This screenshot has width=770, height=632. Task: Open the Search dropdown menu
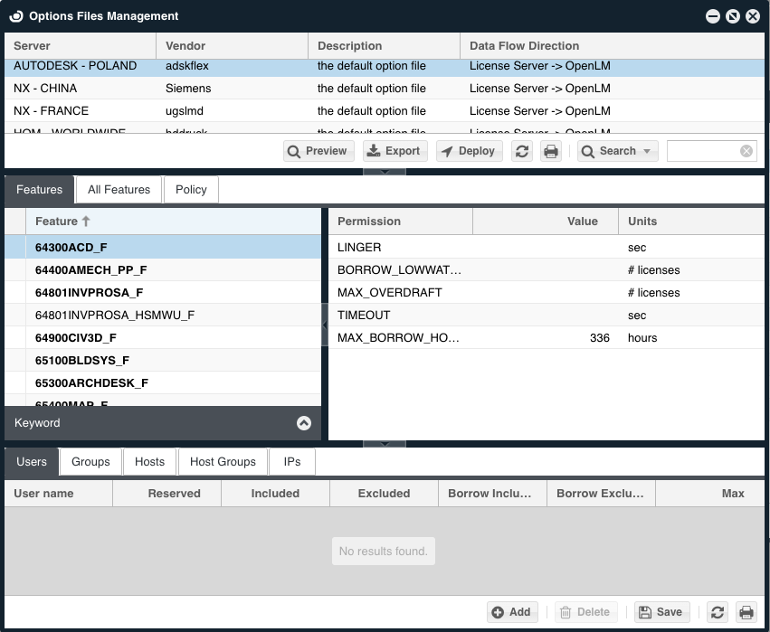point(618,151)
